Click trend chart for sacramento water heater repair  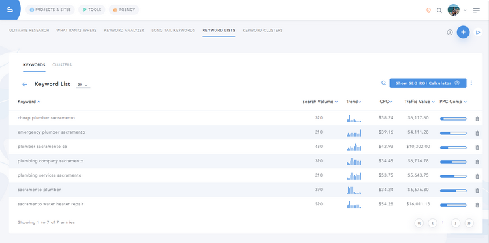click(353, 205)
